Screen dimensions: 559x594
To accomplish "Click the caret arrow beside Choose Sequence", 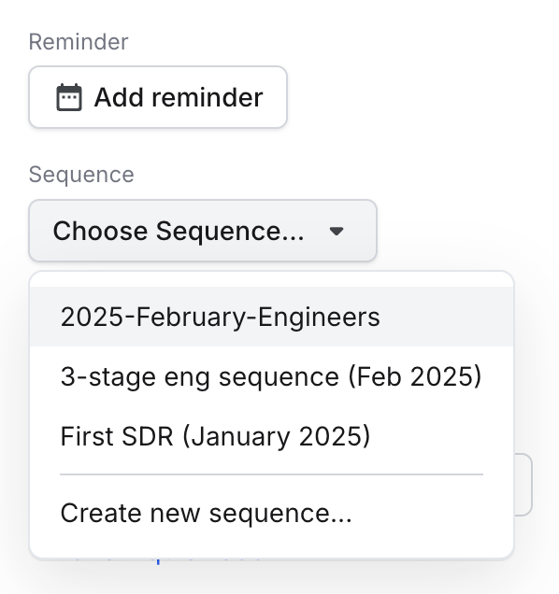I will [x=337, y=231].
